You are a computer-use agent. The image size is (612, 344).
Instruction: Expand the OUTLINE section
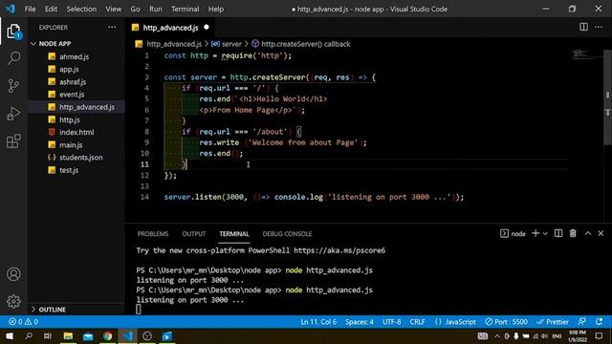click(49, 310)
